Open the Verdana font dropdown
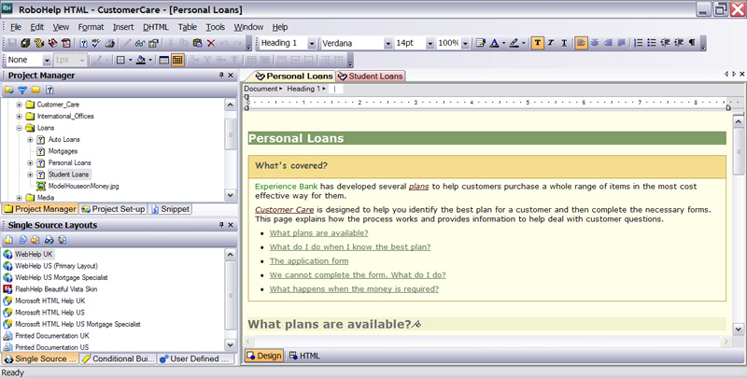Viewport: 747px width, 378px height. tap(388, 43)
